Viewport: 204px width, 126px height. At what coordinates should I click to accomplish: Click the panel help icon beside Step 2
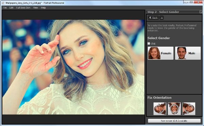coord(201,12)
